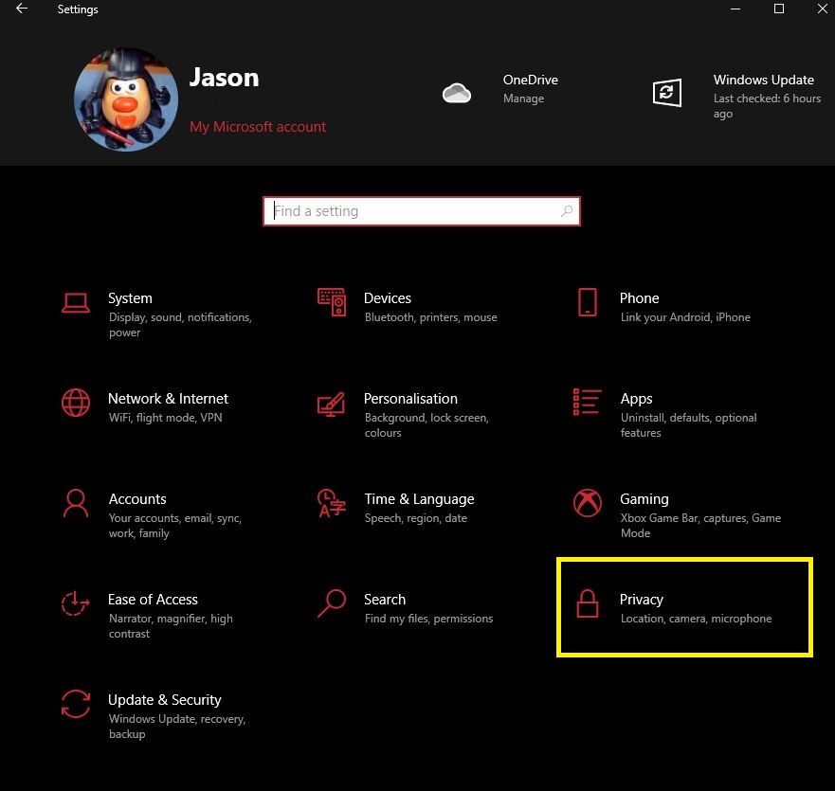Open the My Microsoft account link
835x791 pixels.
[258, 127]
